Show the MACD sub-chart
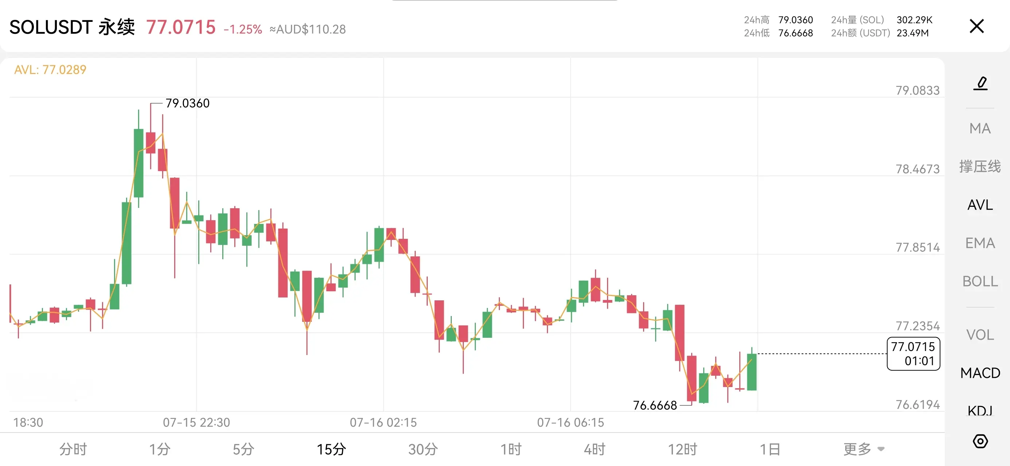 tap(980, 373)
